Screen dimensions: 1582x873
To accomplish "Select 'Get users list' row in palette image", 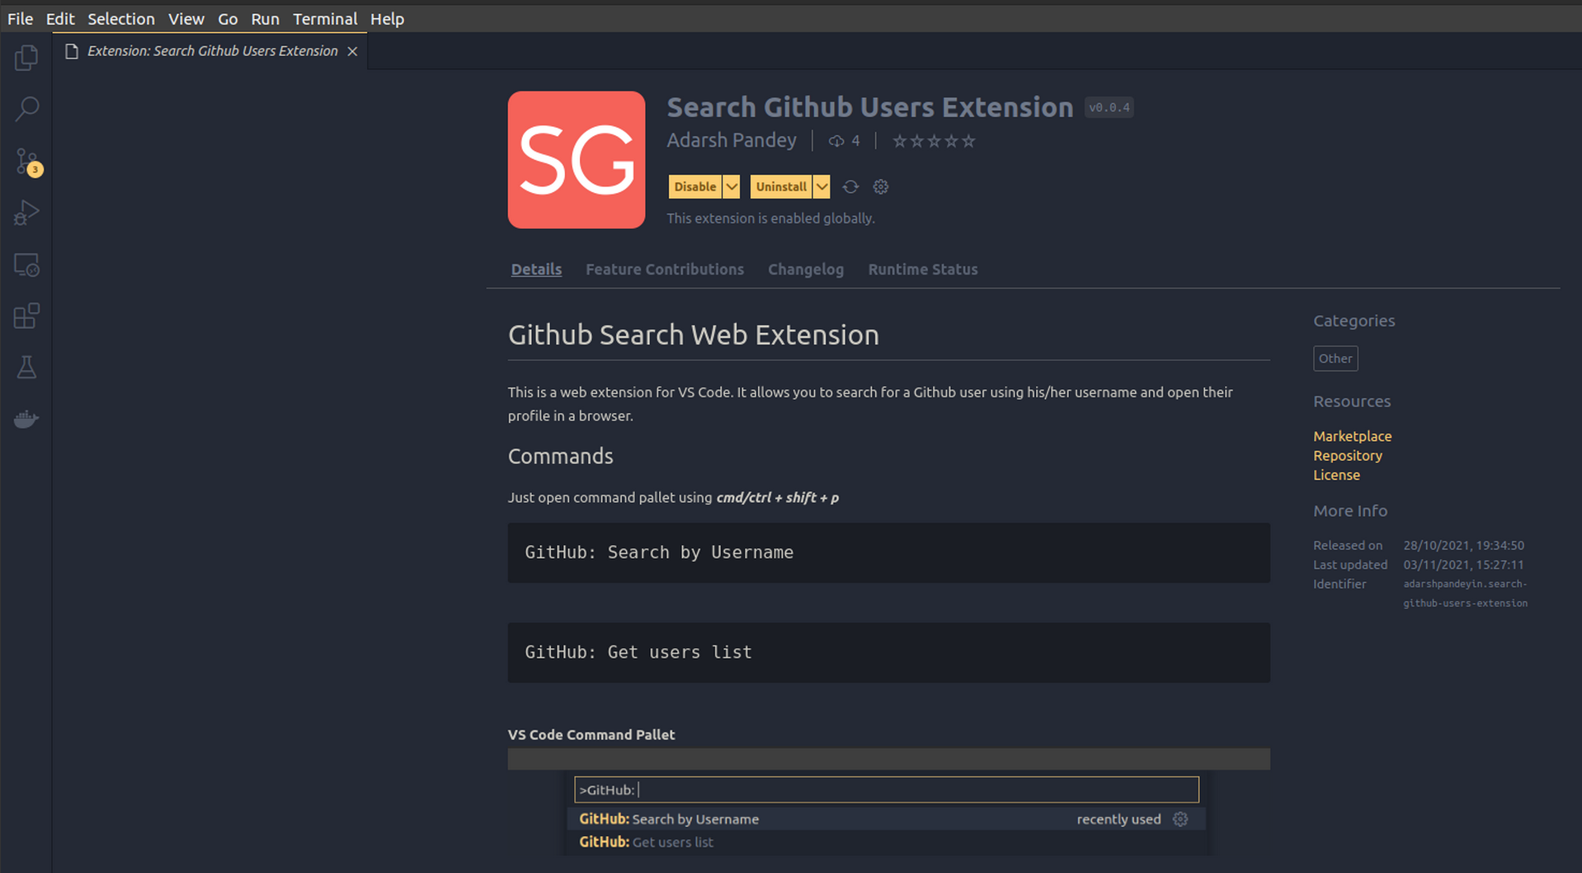I will tap(886, 842).
